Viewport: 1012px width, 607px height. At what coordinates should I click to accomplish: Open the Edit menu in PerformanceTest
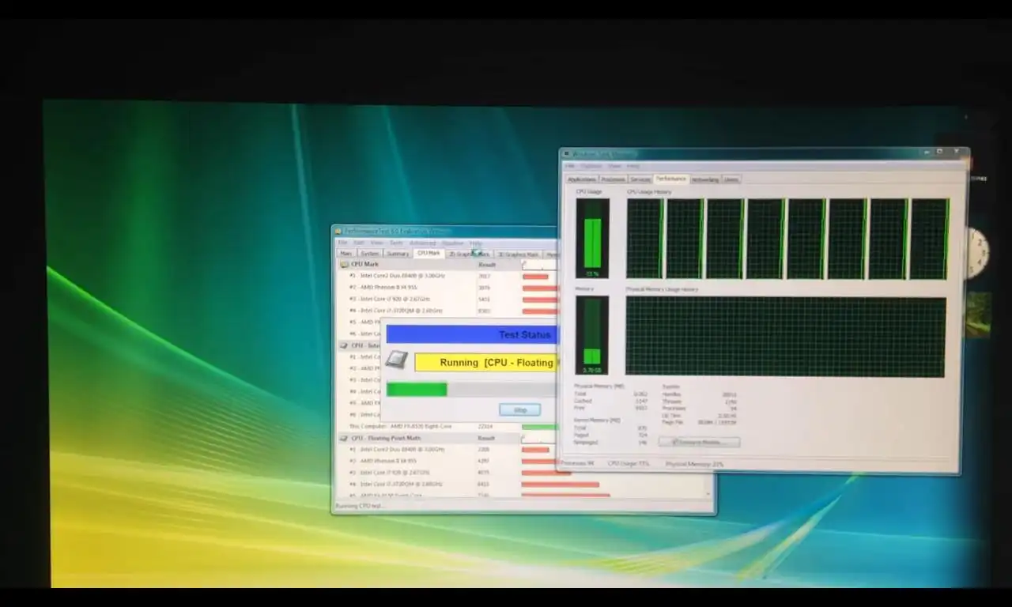359,243
